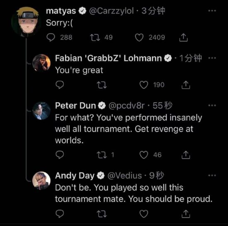Reply to Peter Dun's tweet
228x226 pixels.
point(60,155)
